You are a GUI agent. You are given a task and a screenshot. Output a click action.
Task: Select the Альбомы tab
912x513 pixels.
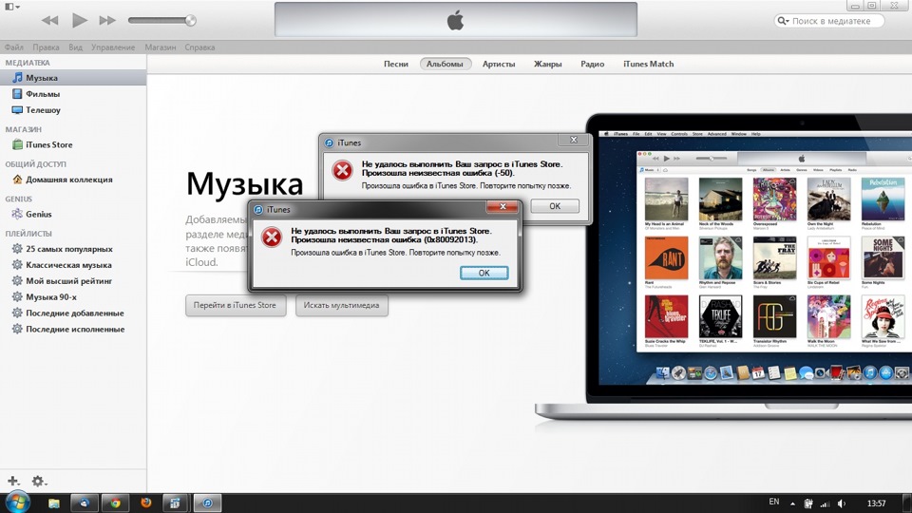445,64
